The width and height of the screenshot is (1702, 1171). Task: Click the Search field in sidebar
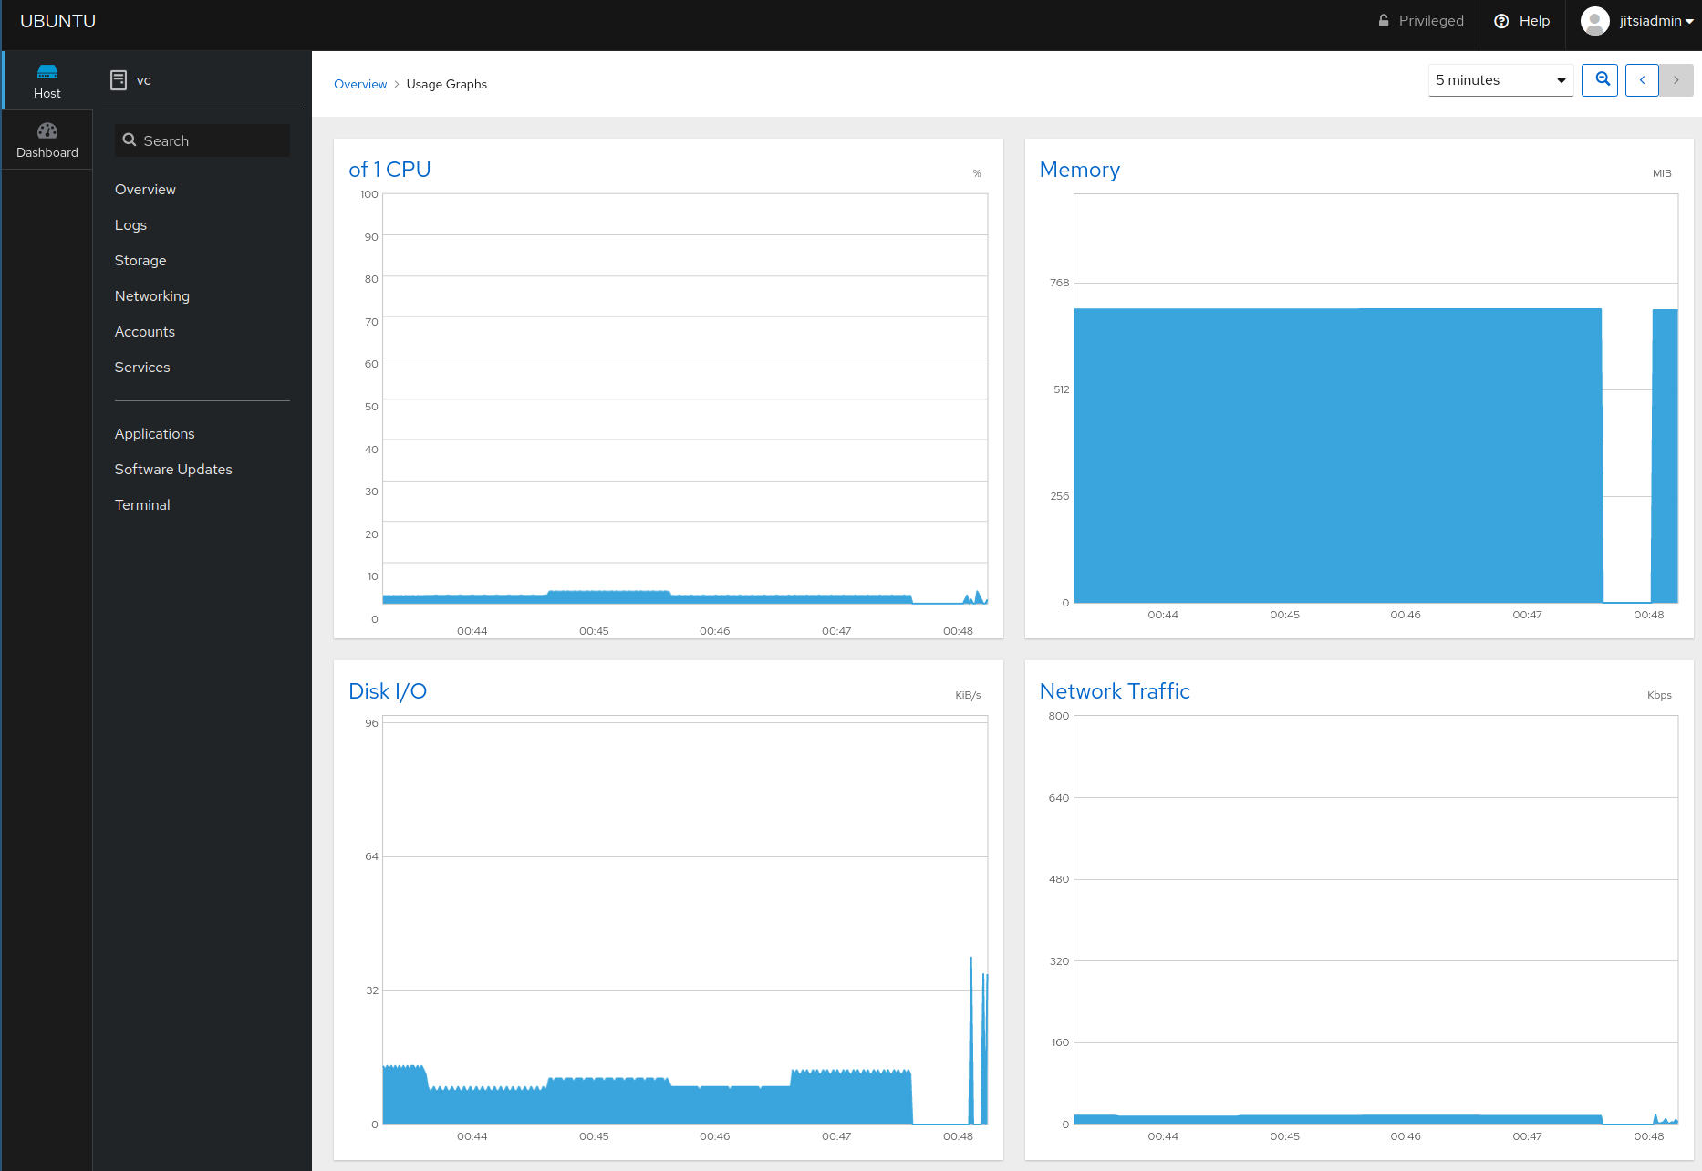(202, 140)
